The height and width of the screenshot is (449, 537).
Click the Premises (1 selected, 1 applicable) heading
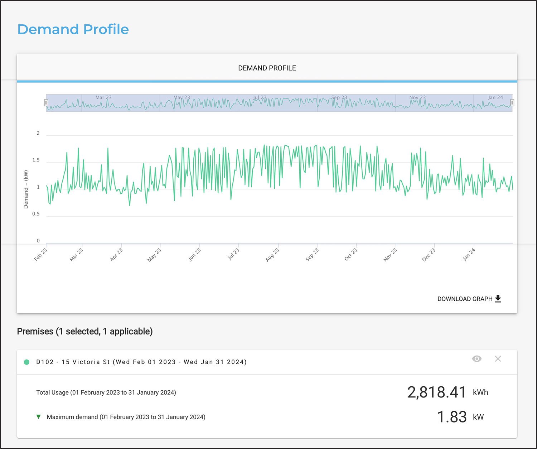[x=85, y=332]
